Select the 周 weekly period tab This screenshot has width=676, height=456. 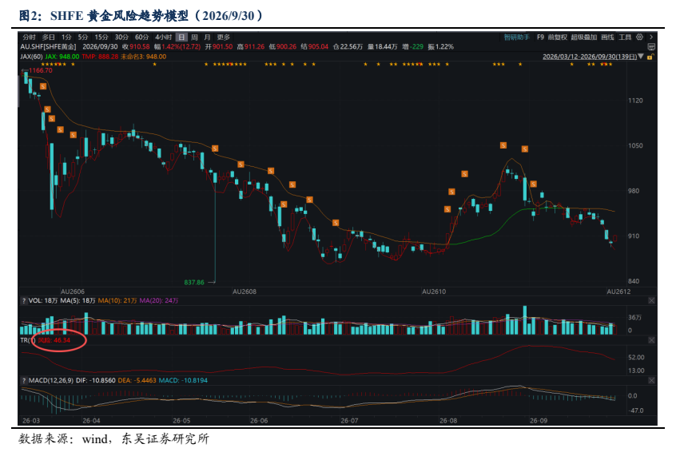click(194, 37)
